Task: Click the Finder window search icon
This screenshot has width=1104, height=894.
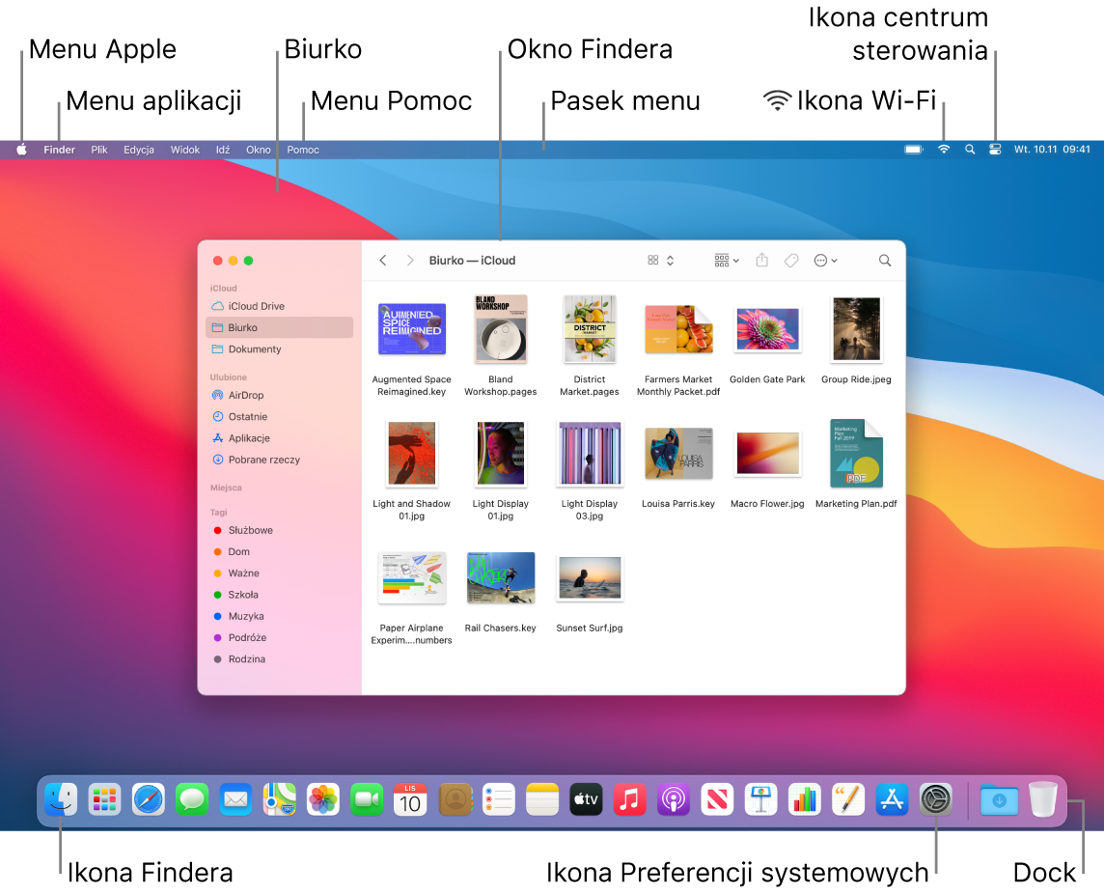Action: click(885, 260)
